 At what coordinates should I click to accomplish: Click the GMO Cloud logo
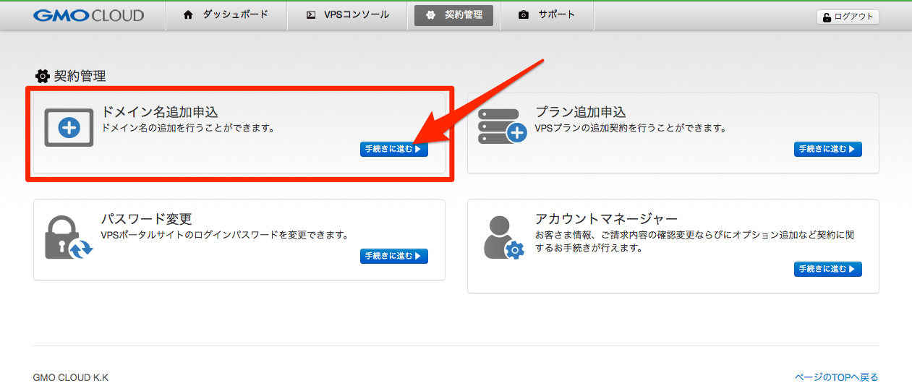pos(88,15)
